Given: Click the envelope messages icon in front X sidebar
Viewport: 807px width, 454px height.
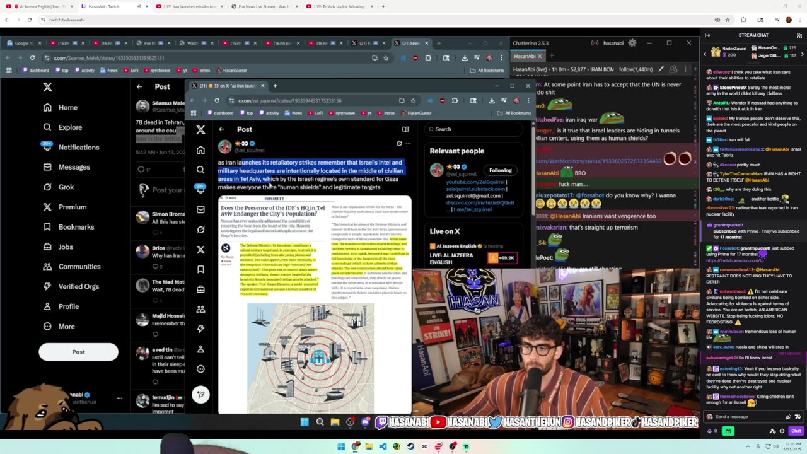Looking at the screenshot, I should coord(200,209).
